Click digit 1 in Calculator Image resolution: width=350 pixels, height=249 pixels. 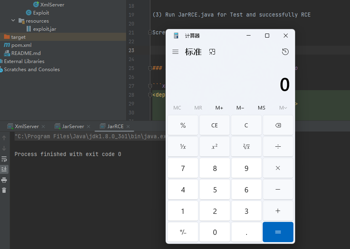(x=183, y=211)
